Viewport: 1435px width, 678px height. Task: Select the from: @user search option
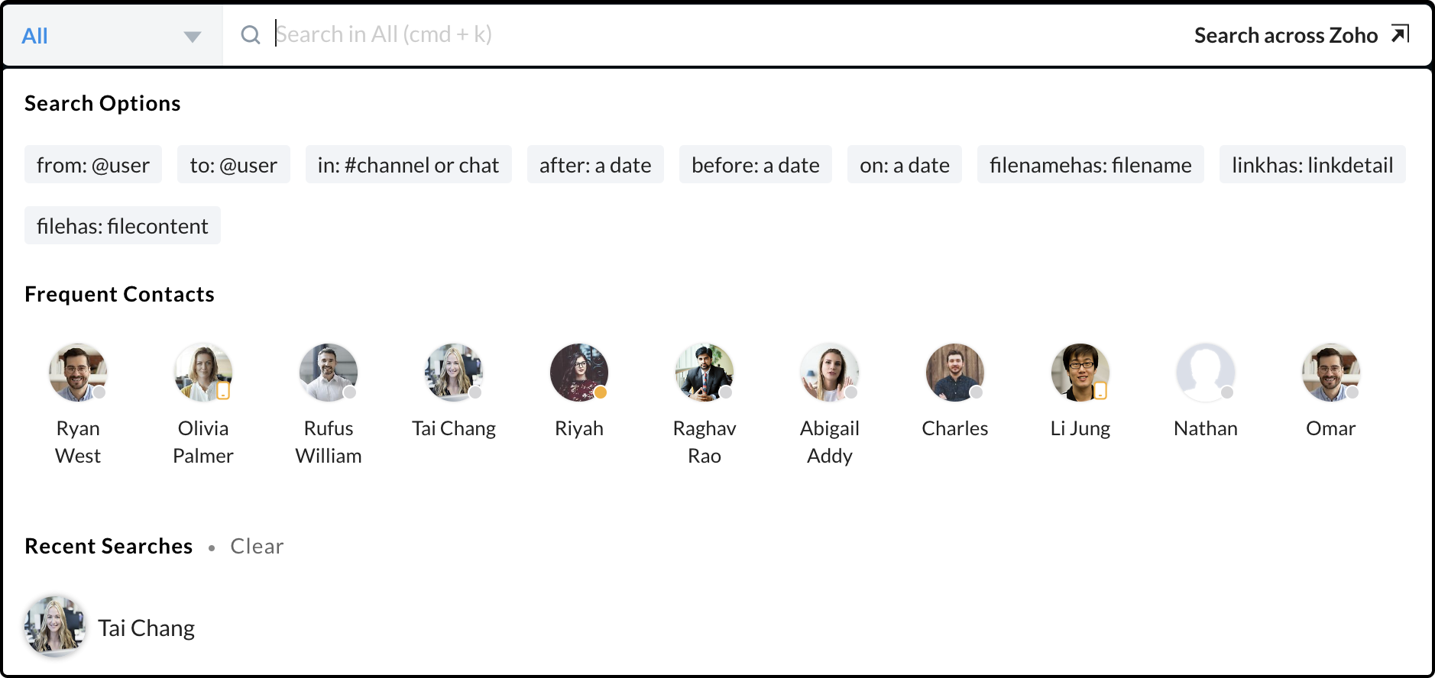tap(93, 165)
